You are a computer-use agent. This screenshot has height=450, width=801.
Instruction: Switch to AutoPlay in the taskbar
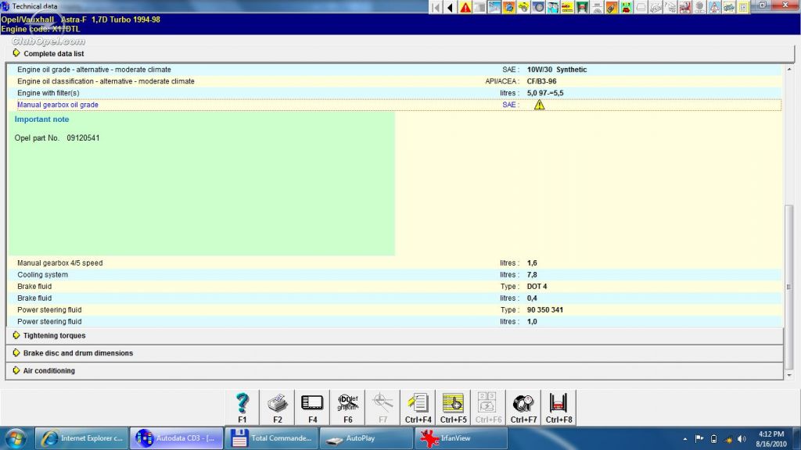click(367, 438)
